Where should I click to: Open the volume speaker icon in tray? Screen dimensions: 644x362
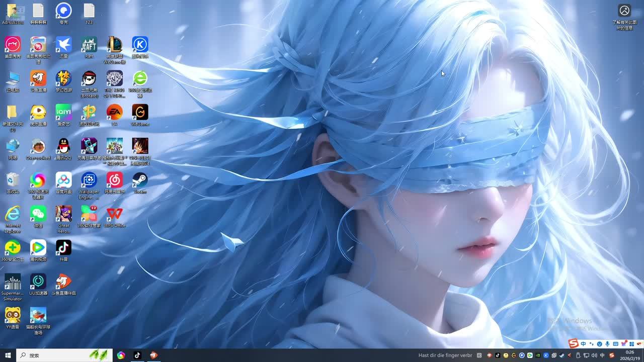tap(594, 355)
